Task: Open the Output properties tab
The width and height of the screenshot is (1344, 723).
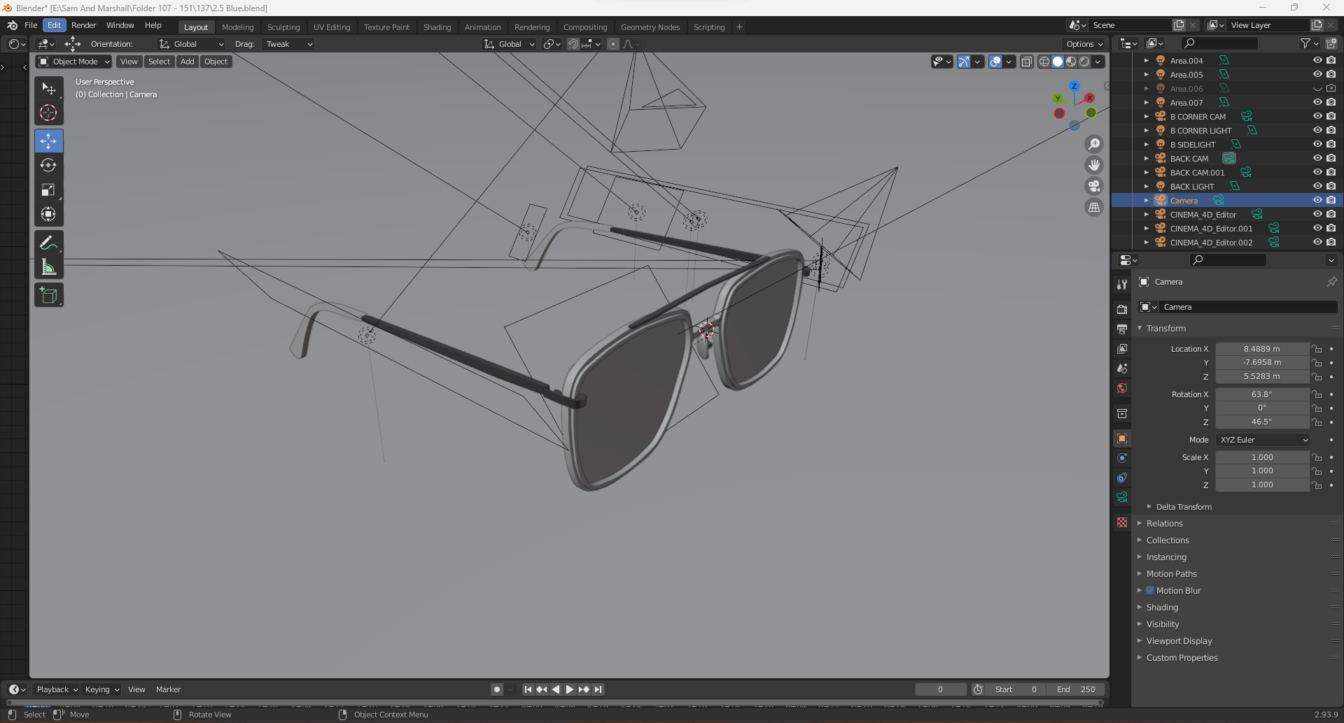Action: point(1122,329)
